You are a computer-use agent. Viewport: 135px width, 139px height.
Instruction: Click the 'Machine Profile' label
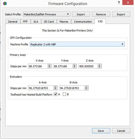tap(19, 44)
